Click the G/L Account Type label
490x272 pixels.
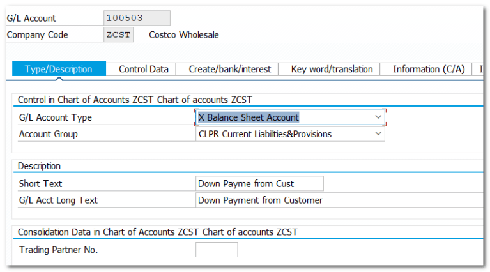[x=56, y=117]
